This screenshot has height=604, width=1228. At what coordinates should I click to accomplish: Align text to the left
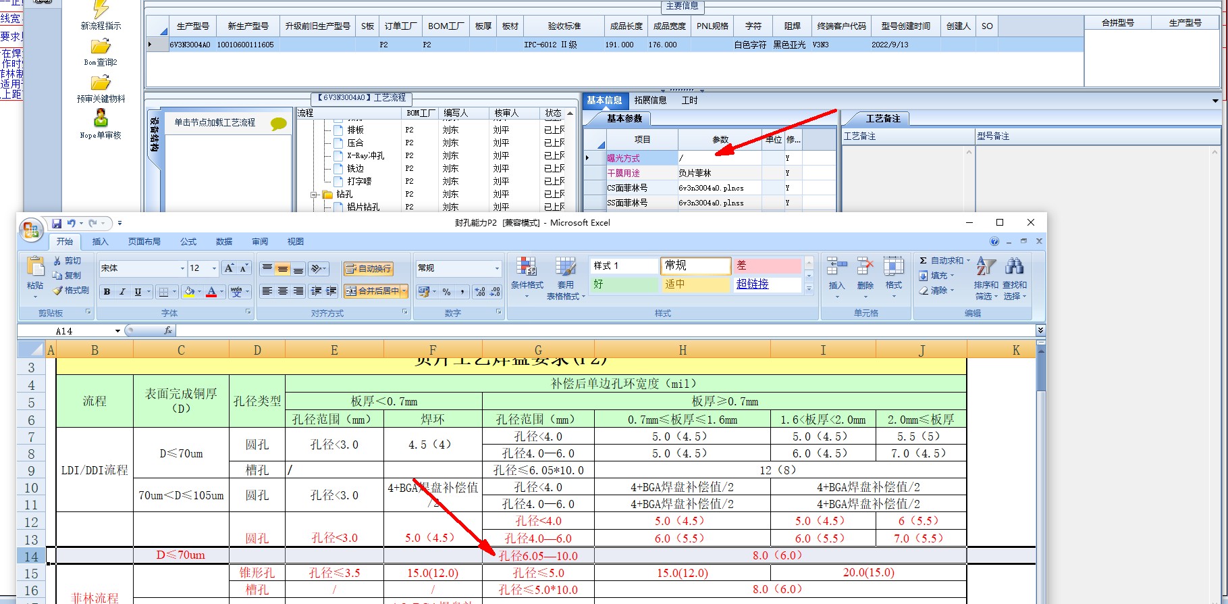pos(267,291)
